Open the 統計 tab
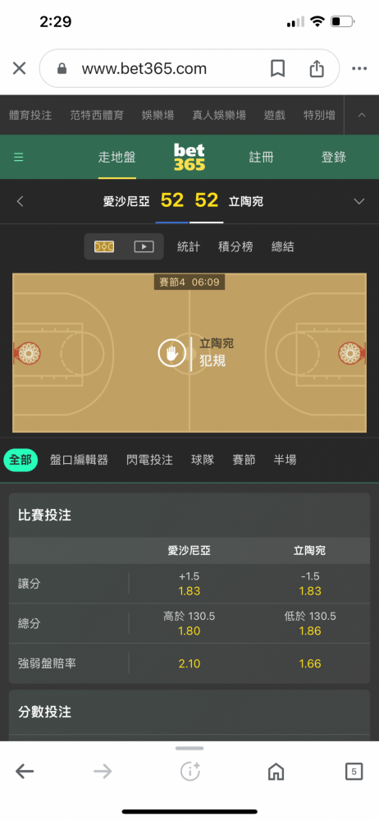The height and width of the screenshot is (821, 379). pyautogui.click(x=189, y=246)
